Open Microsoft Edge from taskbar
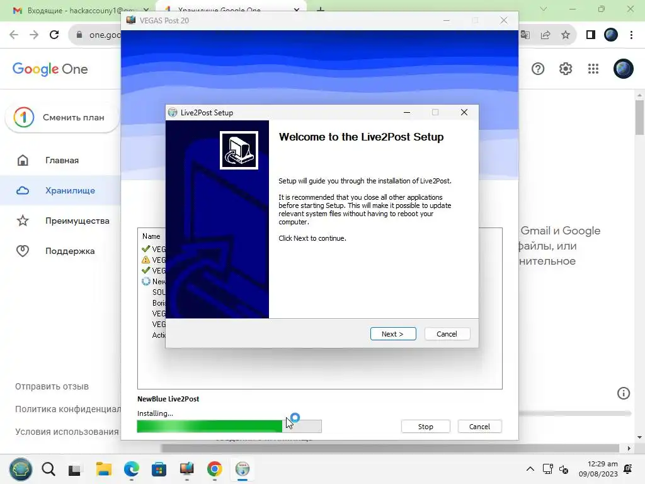Image resolution: width=645 pixels, height=484 pixels. [132, 469]
